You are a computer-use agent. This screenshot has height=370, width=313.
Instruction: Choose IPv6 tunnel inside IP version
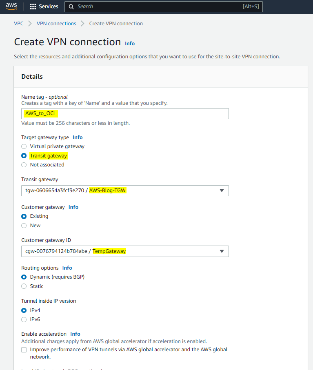pos(24,319)
